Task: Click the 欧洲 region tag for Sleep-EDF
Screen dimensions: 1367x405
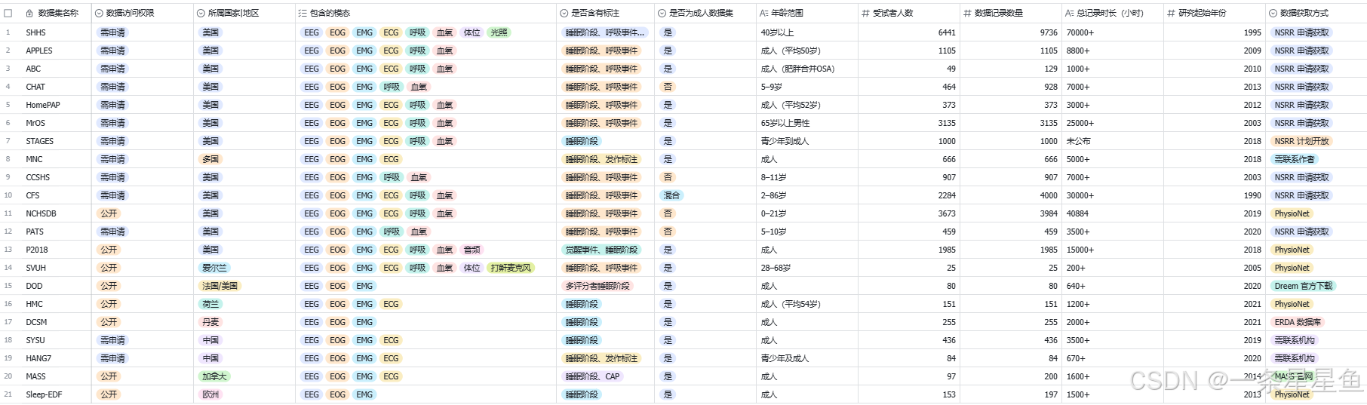Action: click(x=210, y=394)
